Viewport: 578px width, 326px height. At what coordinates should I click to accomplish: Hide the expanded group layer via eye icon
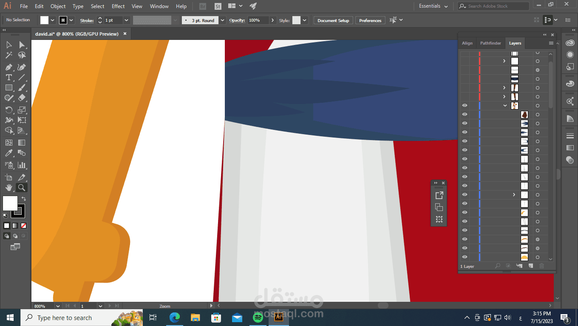tap(465, 106)
